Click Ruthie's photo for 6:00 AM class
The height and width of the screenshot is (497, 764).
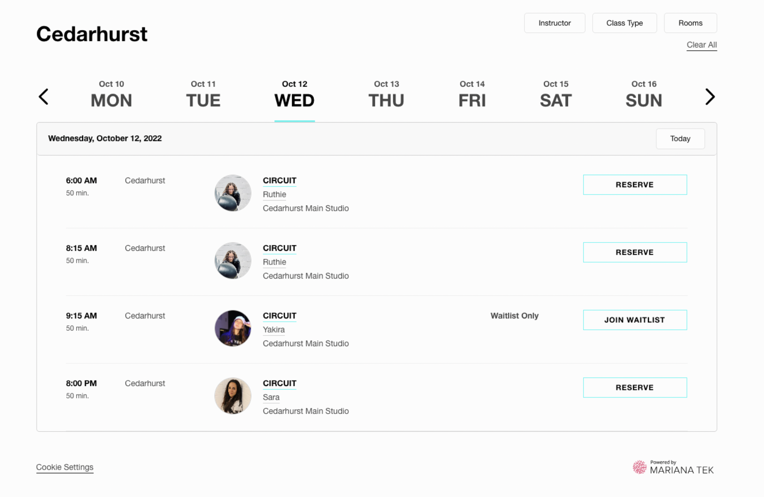[233, 193]
